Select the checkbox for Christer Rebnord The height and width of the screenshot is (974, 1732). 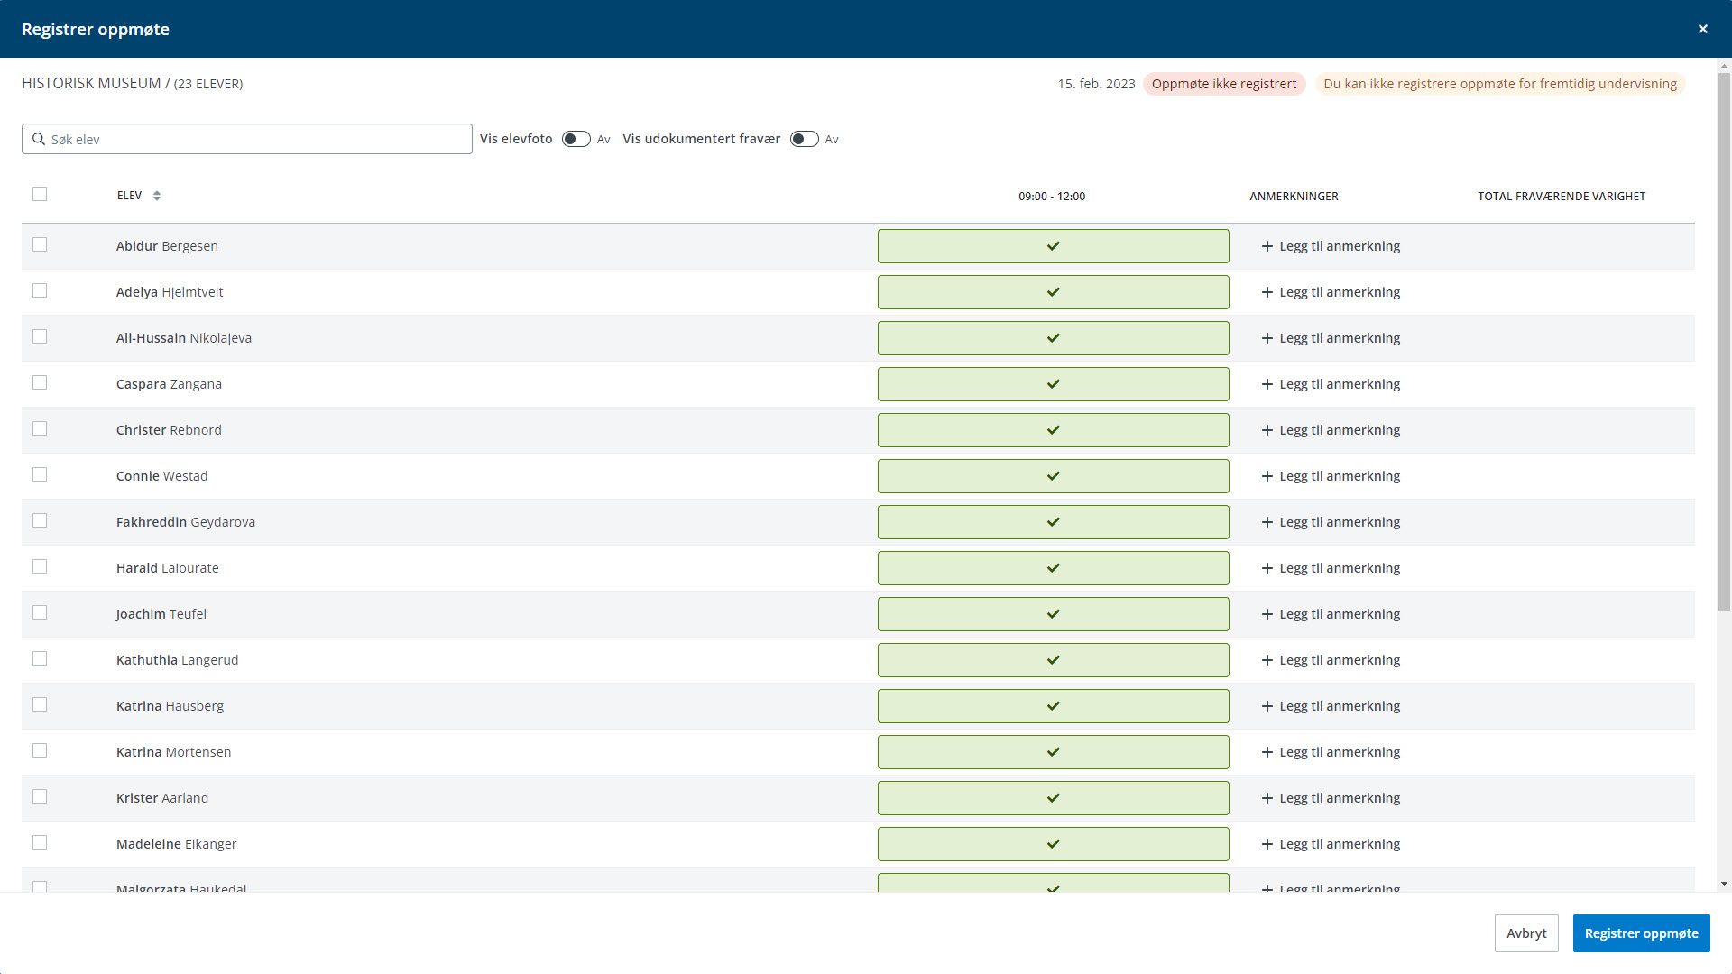(x=40, y=428)
